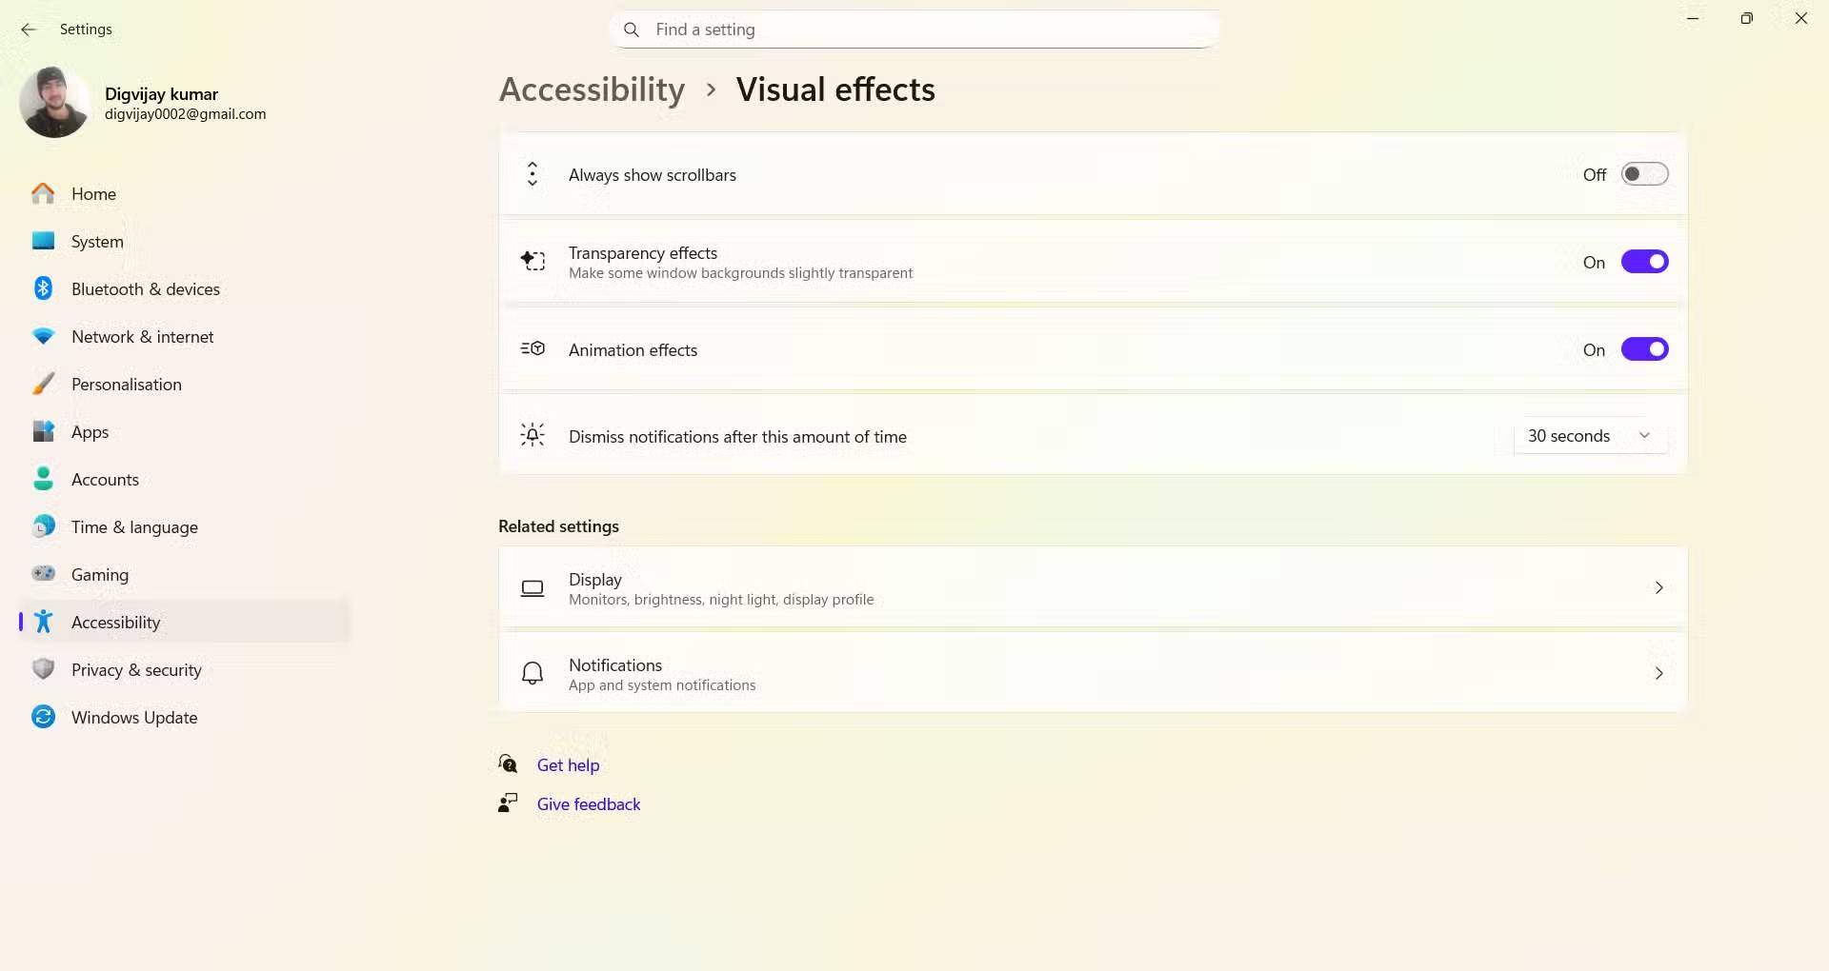Open the Give feedback link
The width and height of the screenshot is (1829, 971).
click(x=589, y=804)
